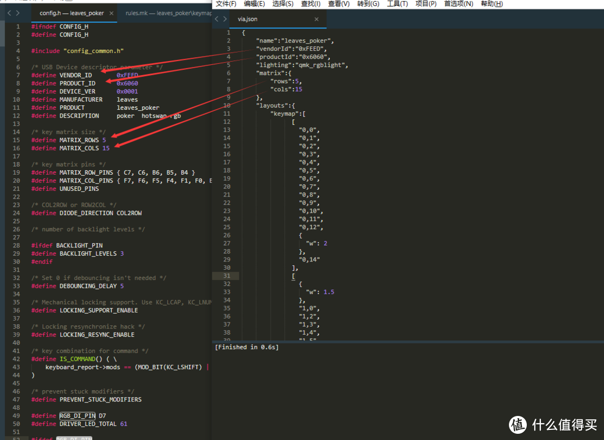604x440 pixels.
Task: Click the "productId":"0x6060" line in via.json
Action: (293, 57)
